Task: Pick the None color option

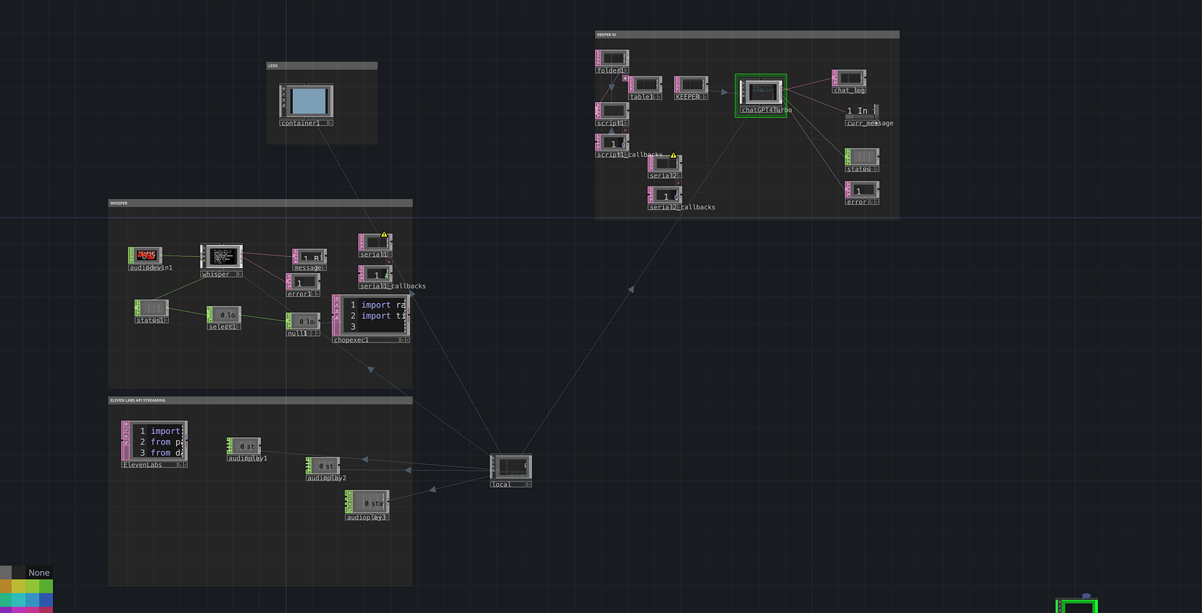Action: pyautogui.click(x=39, y=572)
